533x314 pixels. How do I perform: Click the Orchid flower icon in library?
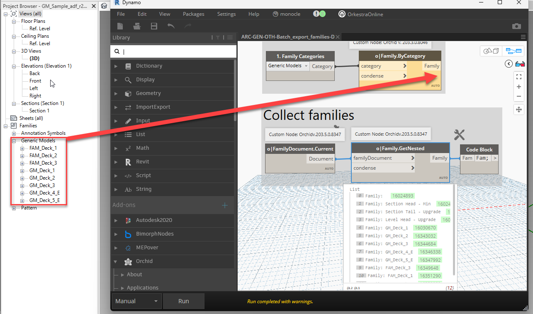[x=128, y=261]
